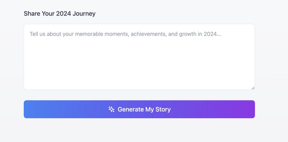This screenshot has width=288, height=142.
Task: Click the textarea resize grip handle
Action: tap(253, 88)
